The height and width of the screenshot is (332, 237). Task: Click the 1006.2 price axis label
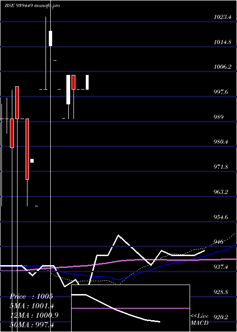point(222,67)
